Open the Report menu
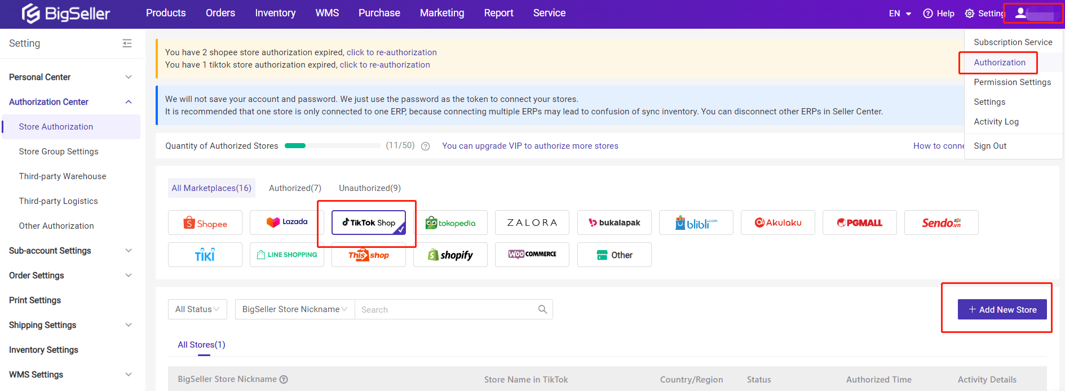This screenshot has width=1065, height=391. pos(499,13)
